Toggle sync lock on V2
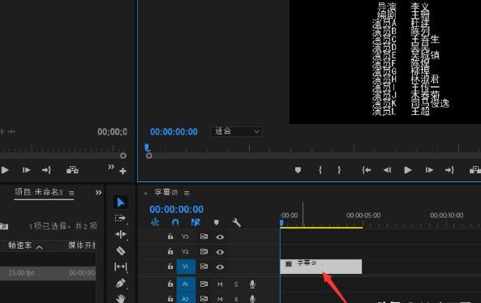Viewport: 481px width, 303px height. coord(204,251)
